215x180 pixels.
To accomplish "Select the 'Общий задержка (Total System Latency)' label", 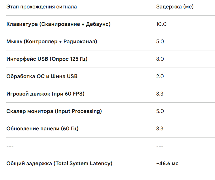I will tap(59, 164).
